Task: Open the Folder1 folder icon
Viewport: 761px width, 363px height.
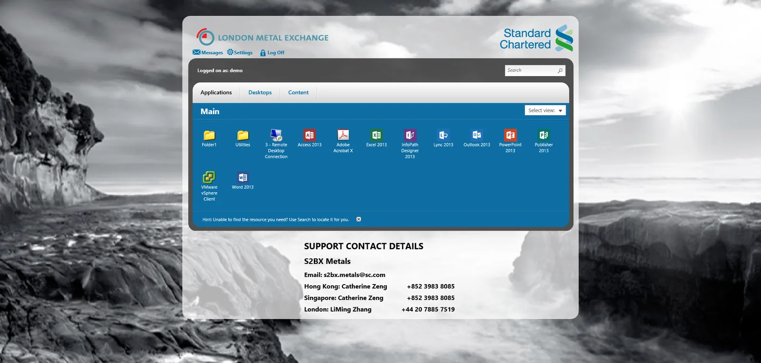Action: coord(209,136)
